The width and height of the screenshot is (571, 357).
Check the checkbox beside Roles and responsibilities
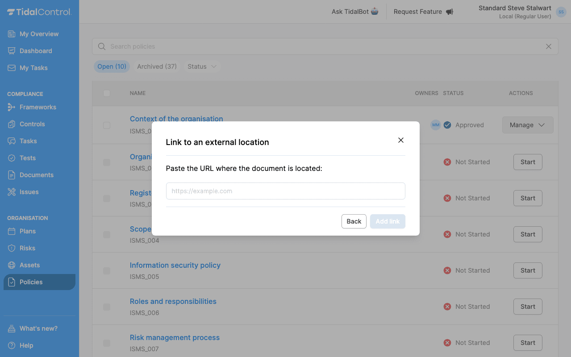[x=106, y=307]
